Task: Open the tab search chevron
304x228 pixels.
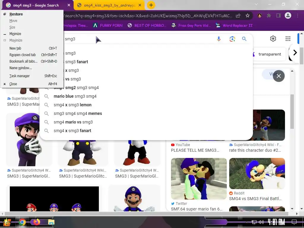Action: (x=256, y=4)
